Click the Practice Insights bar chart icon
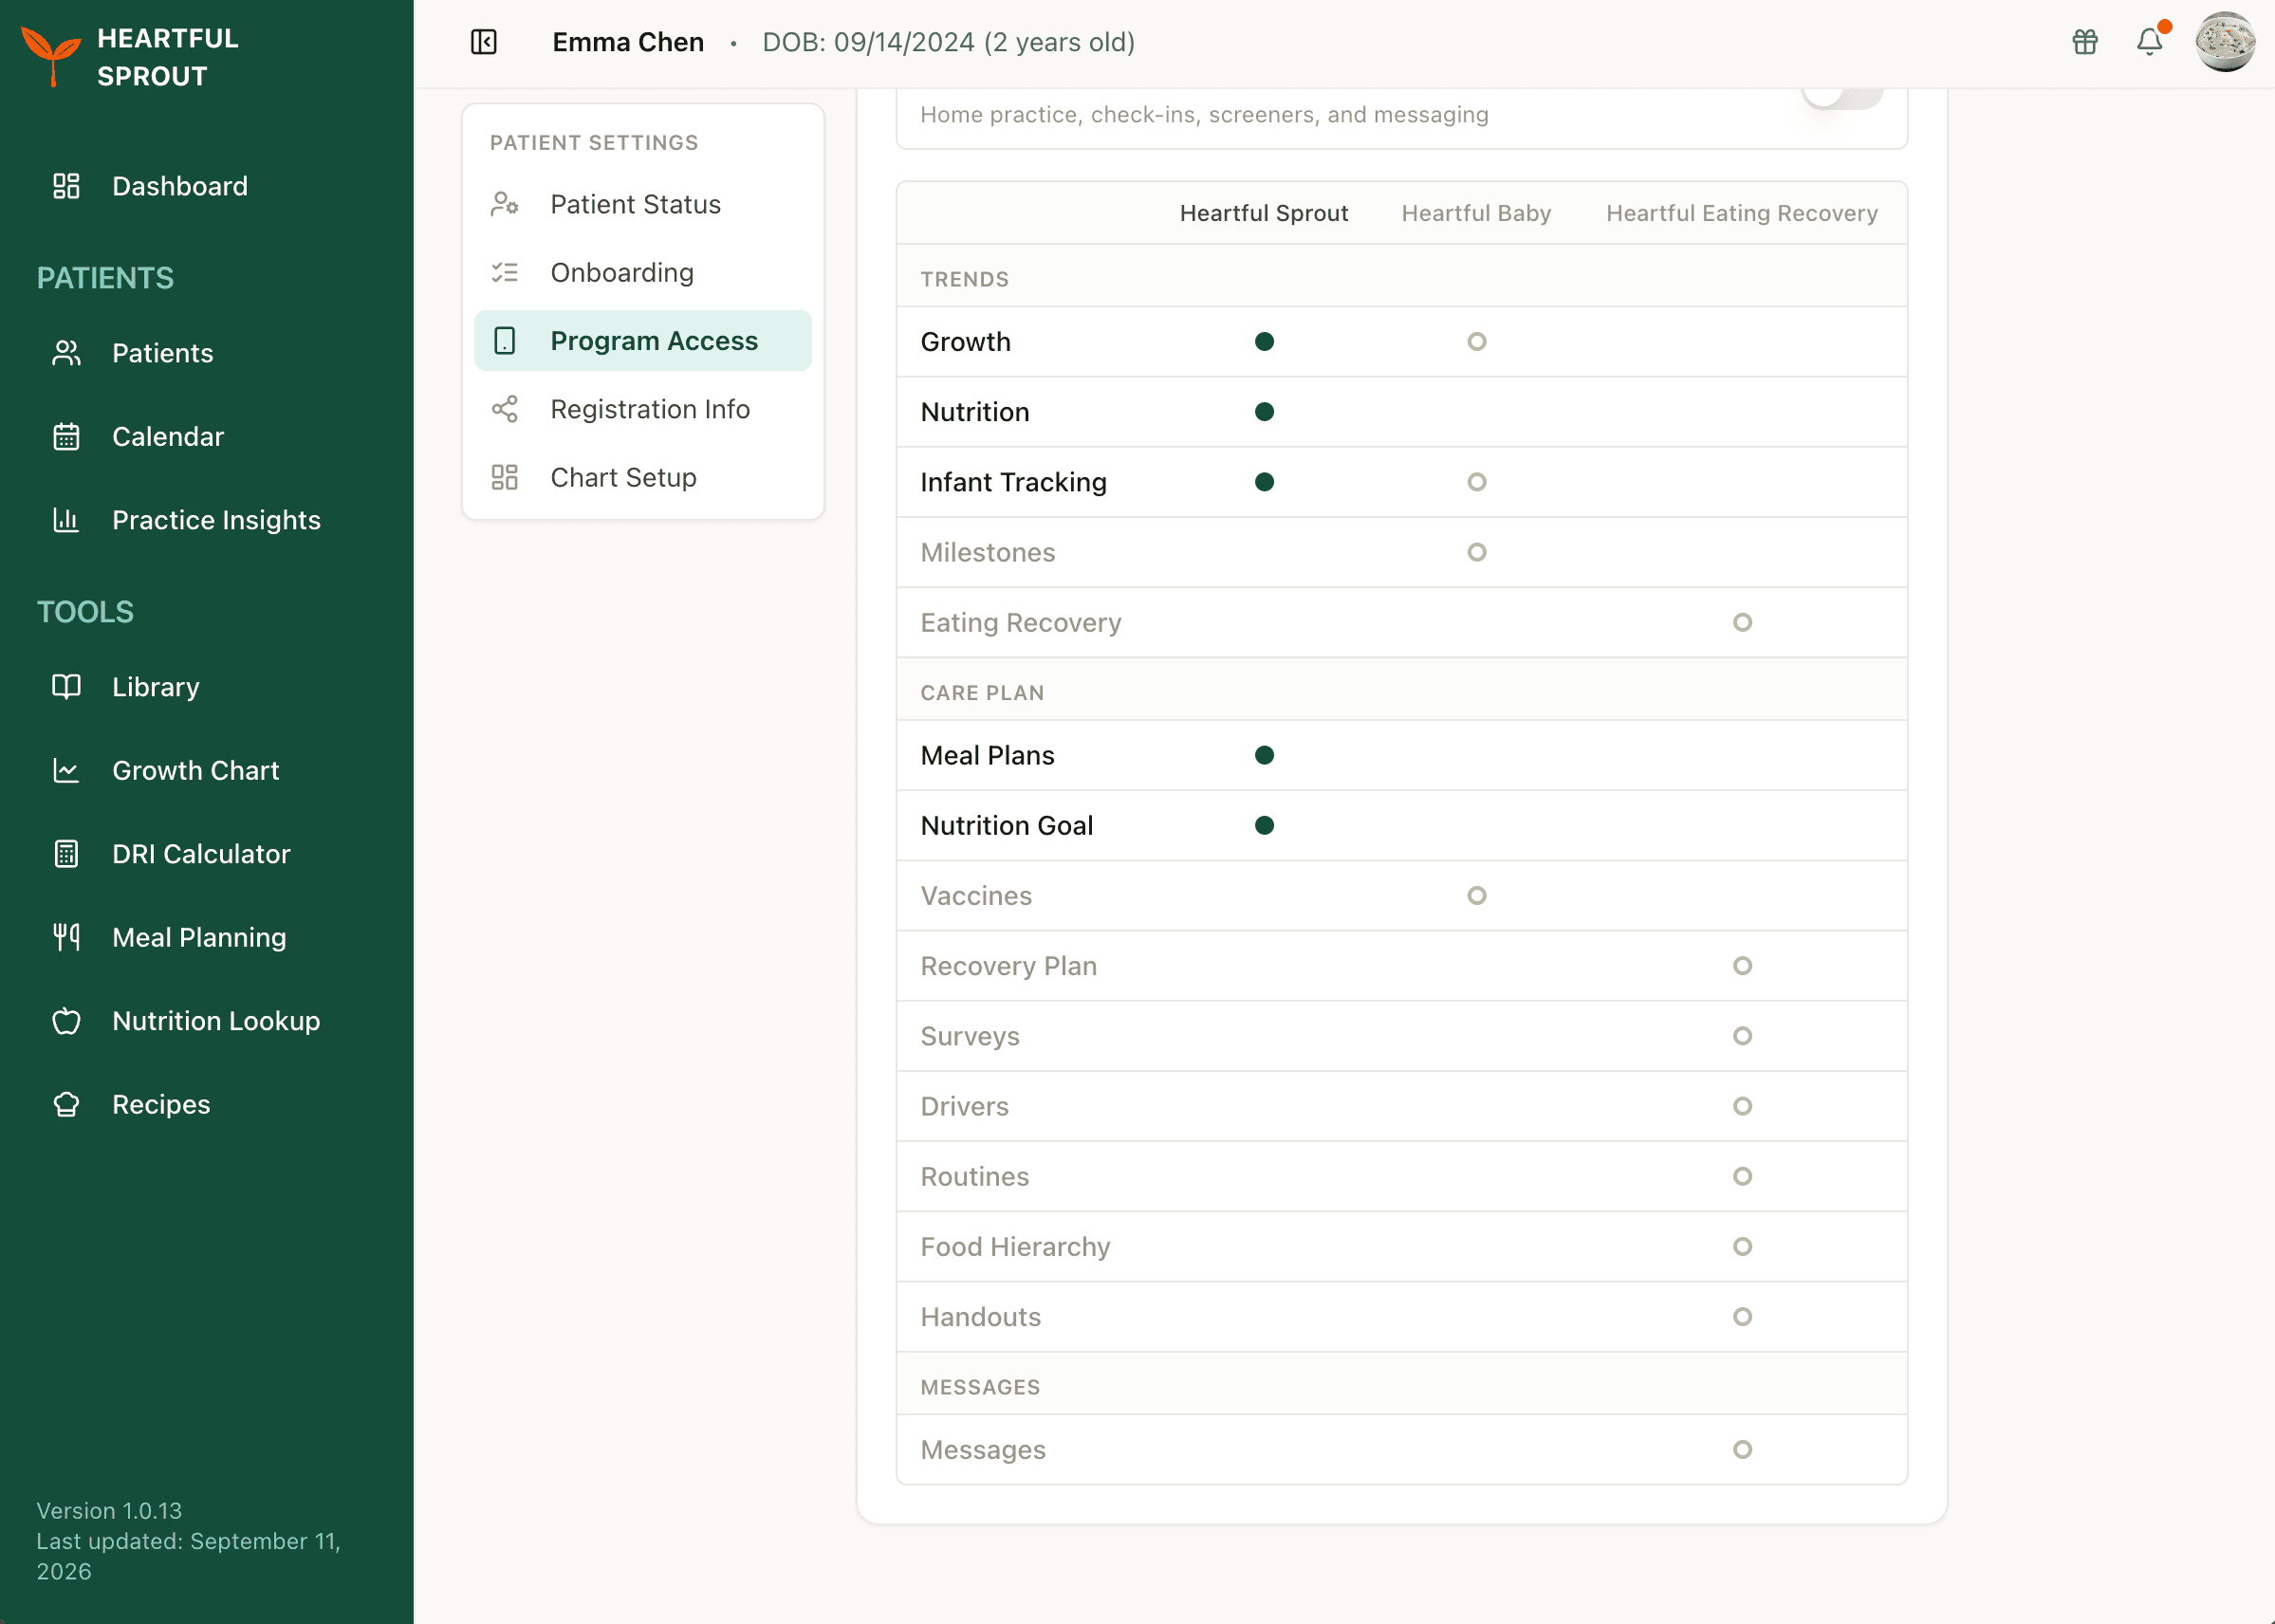2275x1624 pixels. [x=66, y=520]
